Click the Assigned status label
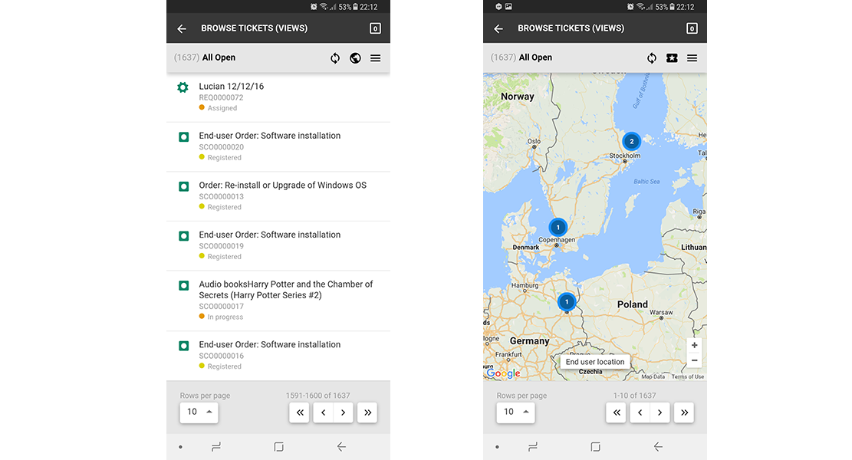 tap(222, 108)
